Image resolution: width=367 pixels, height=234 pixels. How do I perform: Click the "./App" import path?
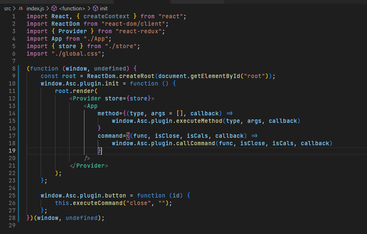(x=96, y=39)
